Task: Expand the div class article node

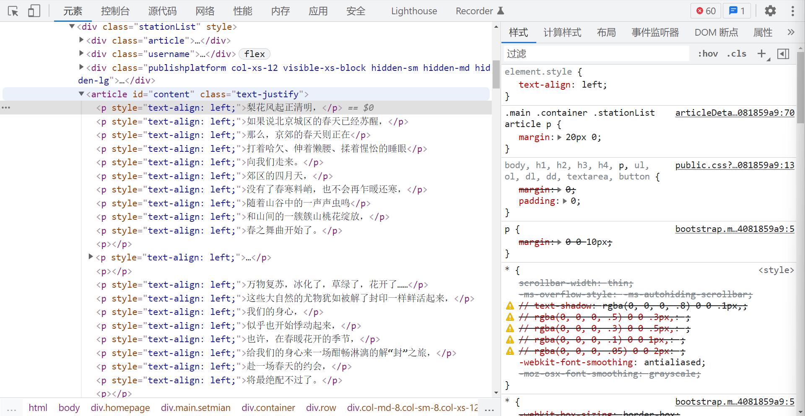Action: coord(81,40)
